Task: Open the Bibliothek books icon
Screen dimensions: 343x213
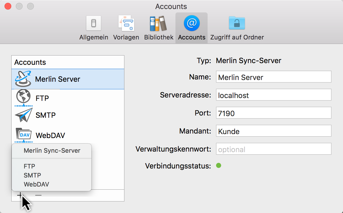Action: pos(158,23)
